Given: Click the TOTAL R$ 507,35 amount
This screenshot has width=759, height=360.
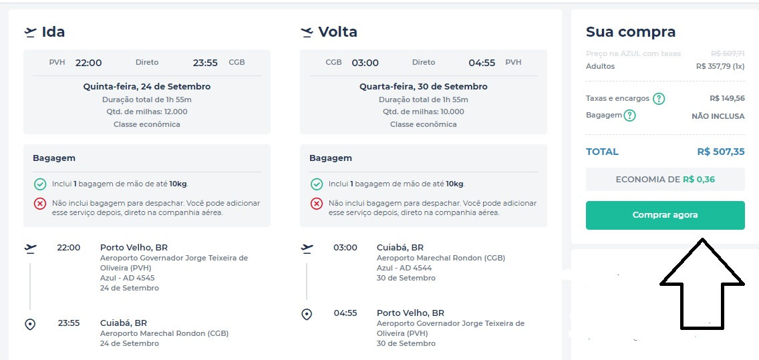Looking at the screenshot, I should 720,152.
